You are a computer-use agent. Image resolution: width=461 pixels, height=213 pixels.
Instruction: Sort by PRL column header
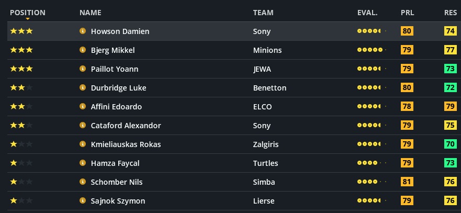click(x=407, y=13)
